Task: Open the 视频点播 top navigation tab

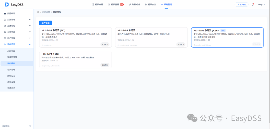Action: 97,4
